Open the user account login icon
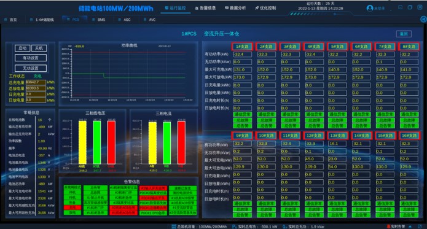427x229 pixels. coord(369,8)
